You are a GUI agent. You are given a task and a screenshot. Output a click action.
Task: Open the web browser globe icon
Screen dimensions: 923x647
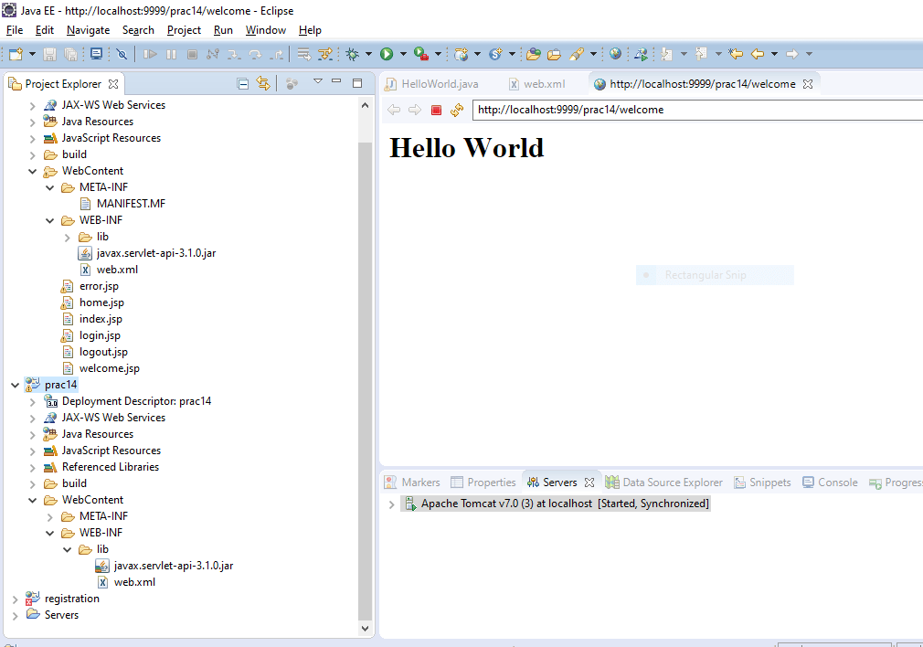[614, 54]
